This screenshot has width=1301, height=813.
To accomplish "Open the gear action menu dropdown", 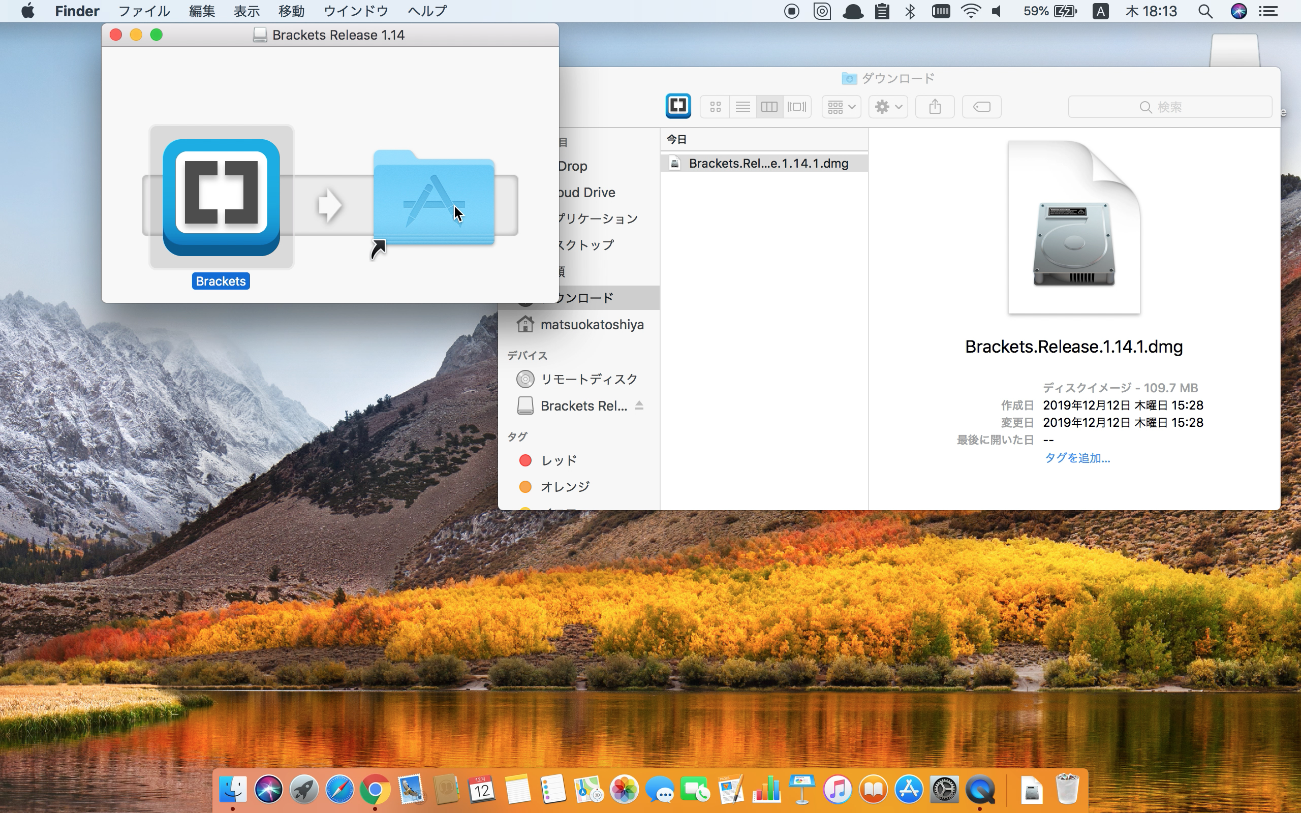I will pos(888,107).
